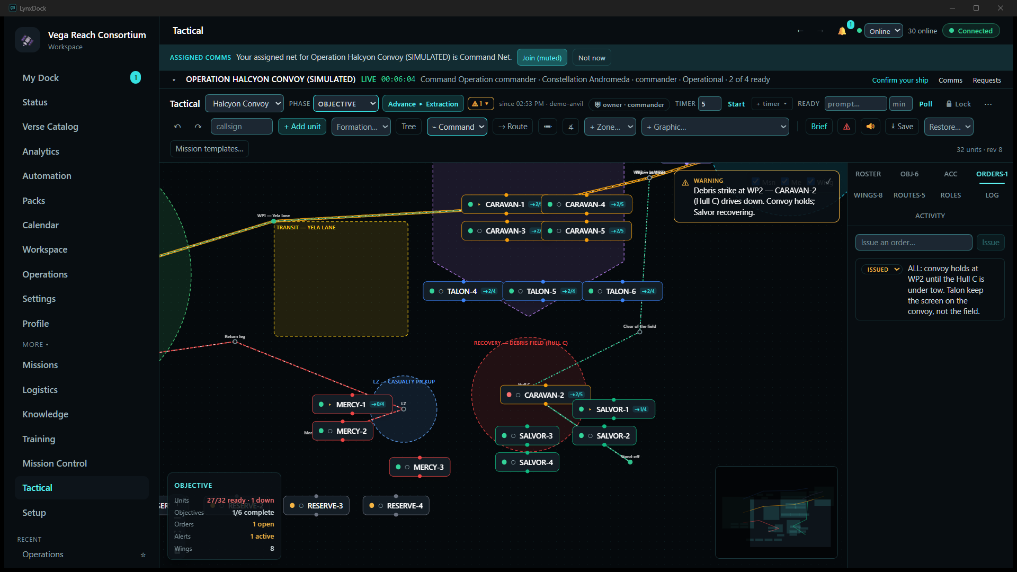Select the CARAVAN-5 unit marker
Image resolution: width=1017 pixels, height=572 pixels.
pos(586,231)
